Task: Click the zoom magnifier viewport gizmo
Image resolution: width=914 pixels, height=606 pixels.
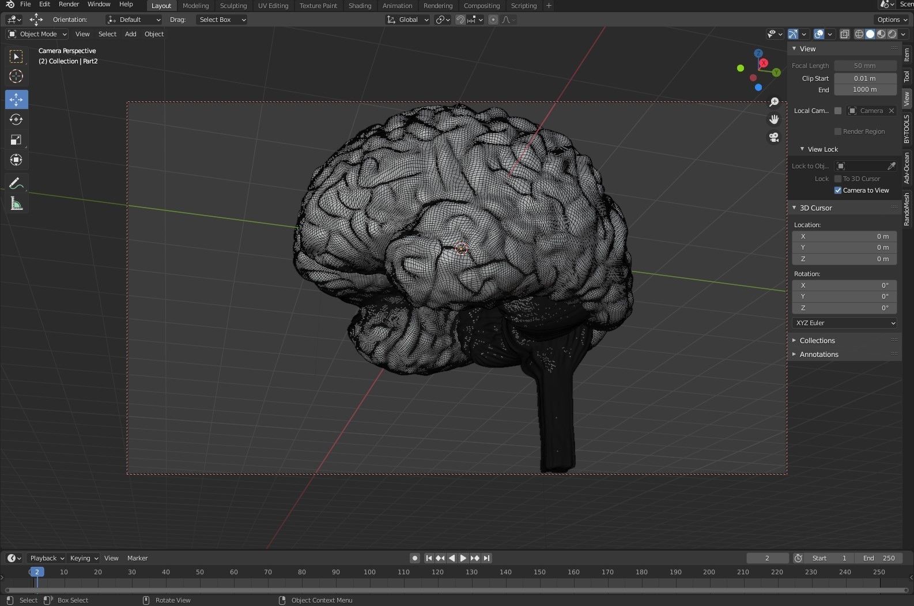Action: [x=774, y=102]
